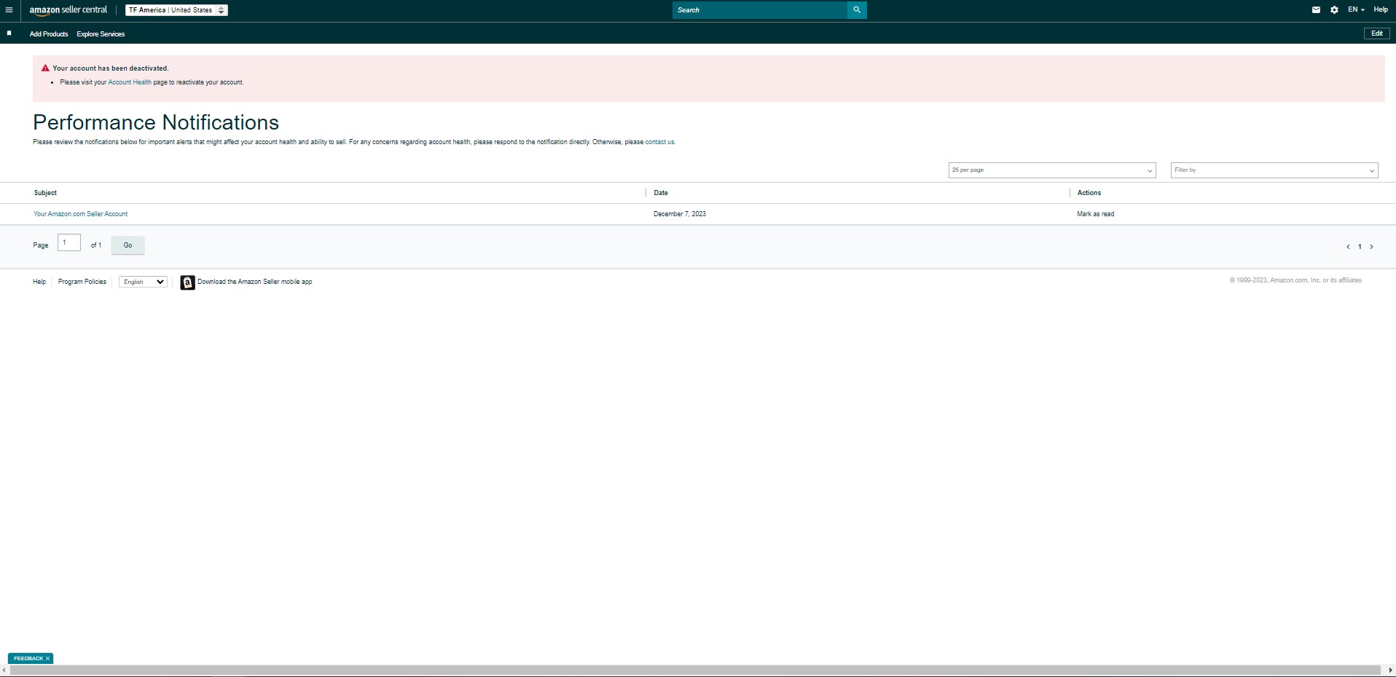Click the Subject column header
Viewport: 1396px width, 677px height.
point(45,193)
